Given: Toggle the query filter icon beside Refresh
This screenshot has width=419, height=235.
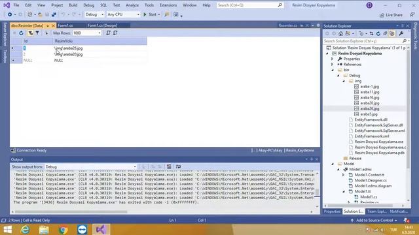Looking at the screenshot, I should (x=31, y=33).
